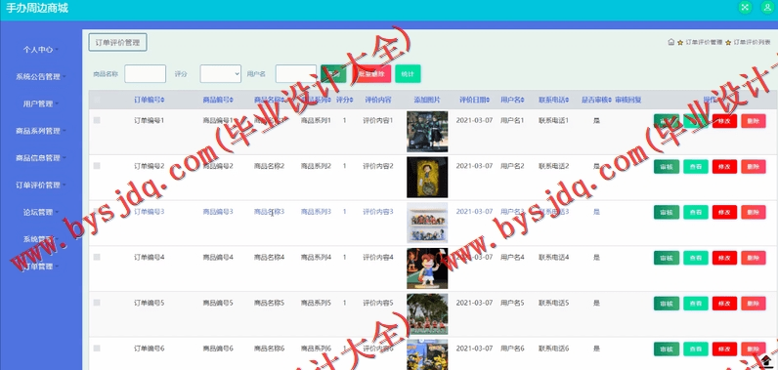Click the 统计 statistics button
The image size is (778, 370).
coord(408,74)
